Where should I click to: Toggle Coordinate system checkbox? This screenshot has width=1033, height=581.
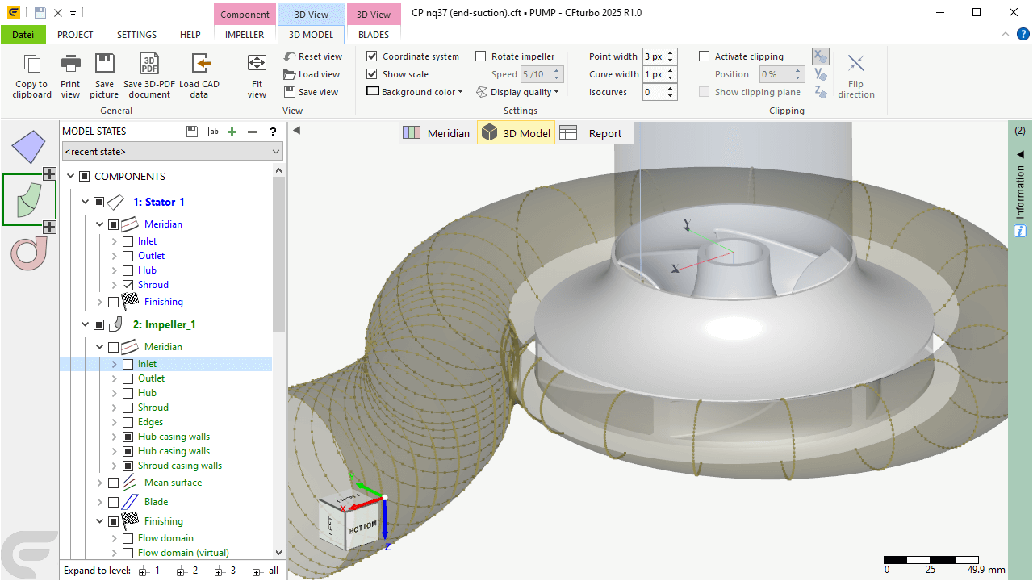[x=372, y=56]
